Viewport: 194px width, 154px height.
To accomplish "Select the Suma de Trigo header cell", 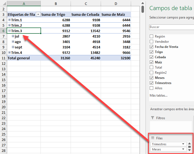I will pyautogui.click(x=56, y=14).
